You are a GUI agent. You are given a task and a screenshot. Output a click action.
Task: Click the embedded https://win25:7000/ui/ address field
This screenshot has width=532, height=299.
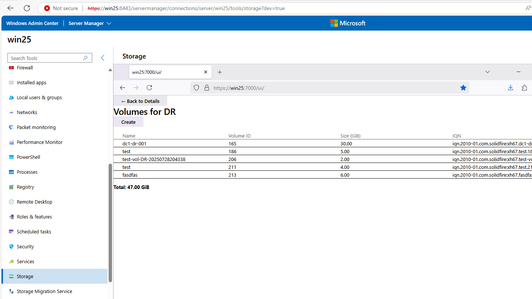coord(330,88)
